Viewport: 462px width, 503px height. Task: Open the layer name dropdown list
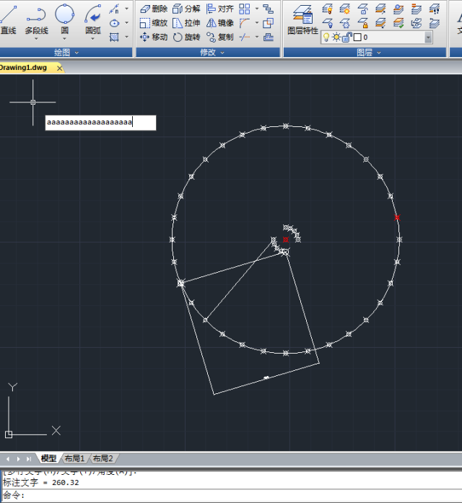(x=428, y=38)
